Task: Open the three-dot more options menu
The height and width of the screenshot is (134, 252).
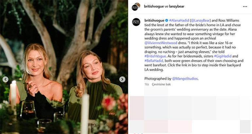Action: (x=245, y=7)
